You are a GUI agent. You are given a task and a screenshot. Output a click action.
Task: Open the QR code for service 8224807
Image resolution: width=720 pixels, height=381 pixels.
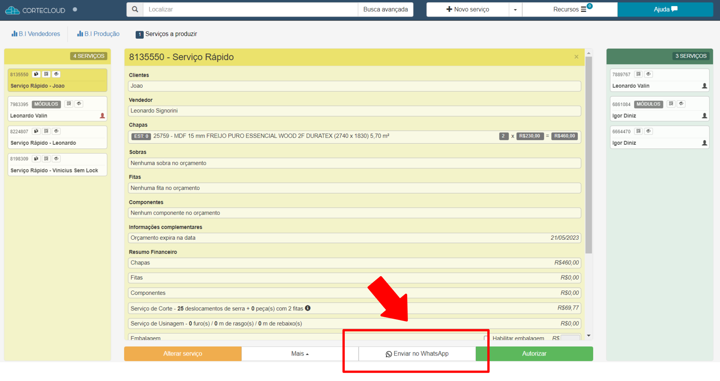click(46, 131)
